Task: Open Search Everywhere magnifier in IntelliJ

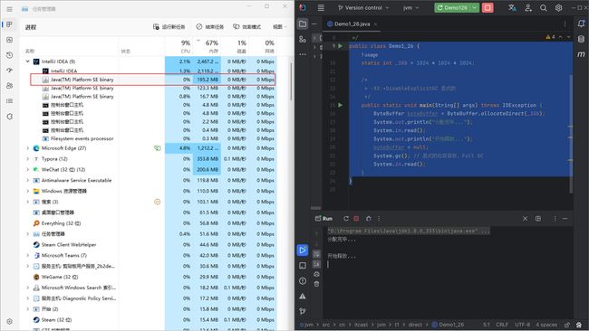Action: (x=543, y=8)
